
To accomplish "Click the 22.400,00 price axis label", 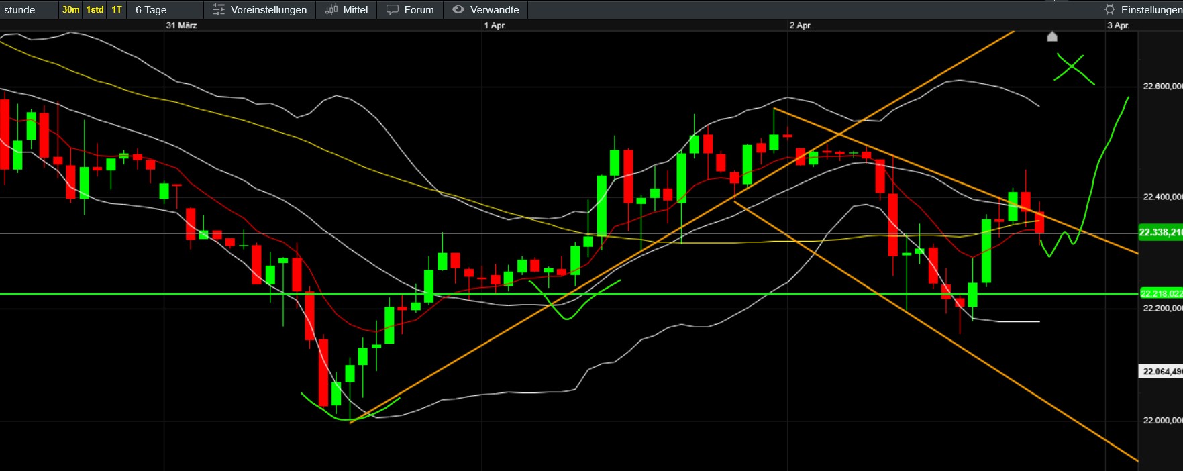I will [1163, 197].
